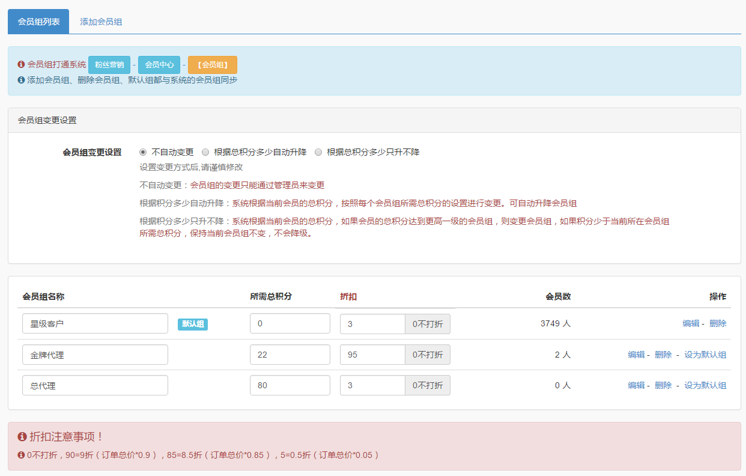Click the 操作 column header

point(718,296)
